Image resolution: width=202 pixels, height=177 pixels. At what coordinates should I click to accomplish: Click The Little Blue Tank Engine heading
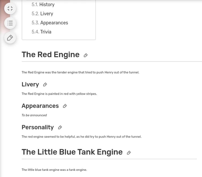pyautogui.click(x=72, y=152)
